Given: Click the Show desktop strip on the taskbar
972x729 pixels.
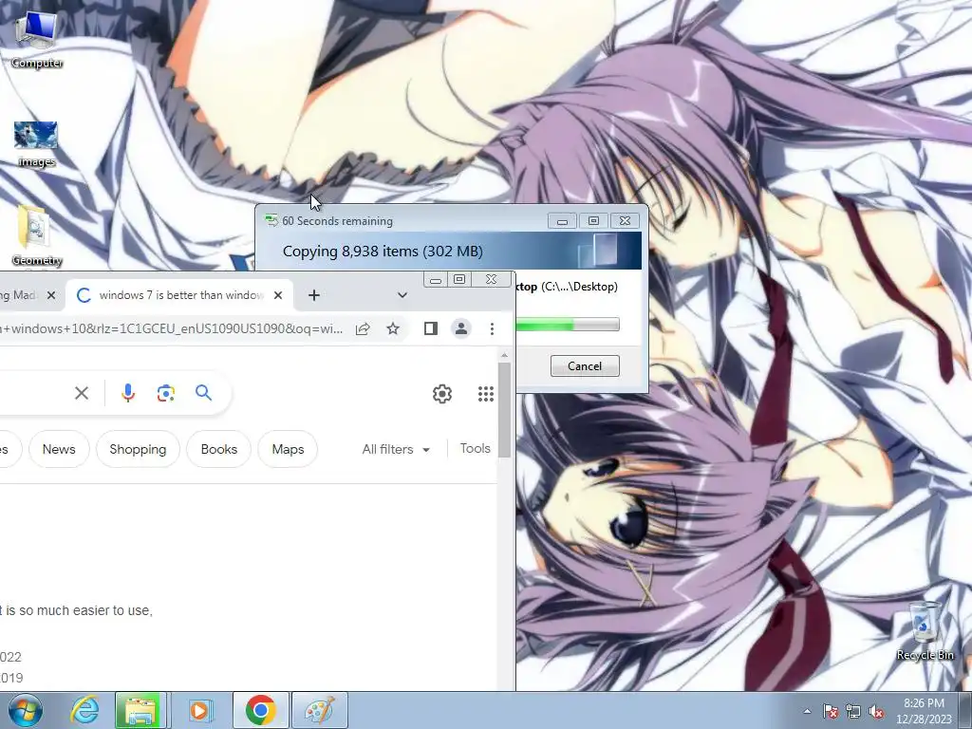Looking at the screenshot, I should click(x=966, y=710).
